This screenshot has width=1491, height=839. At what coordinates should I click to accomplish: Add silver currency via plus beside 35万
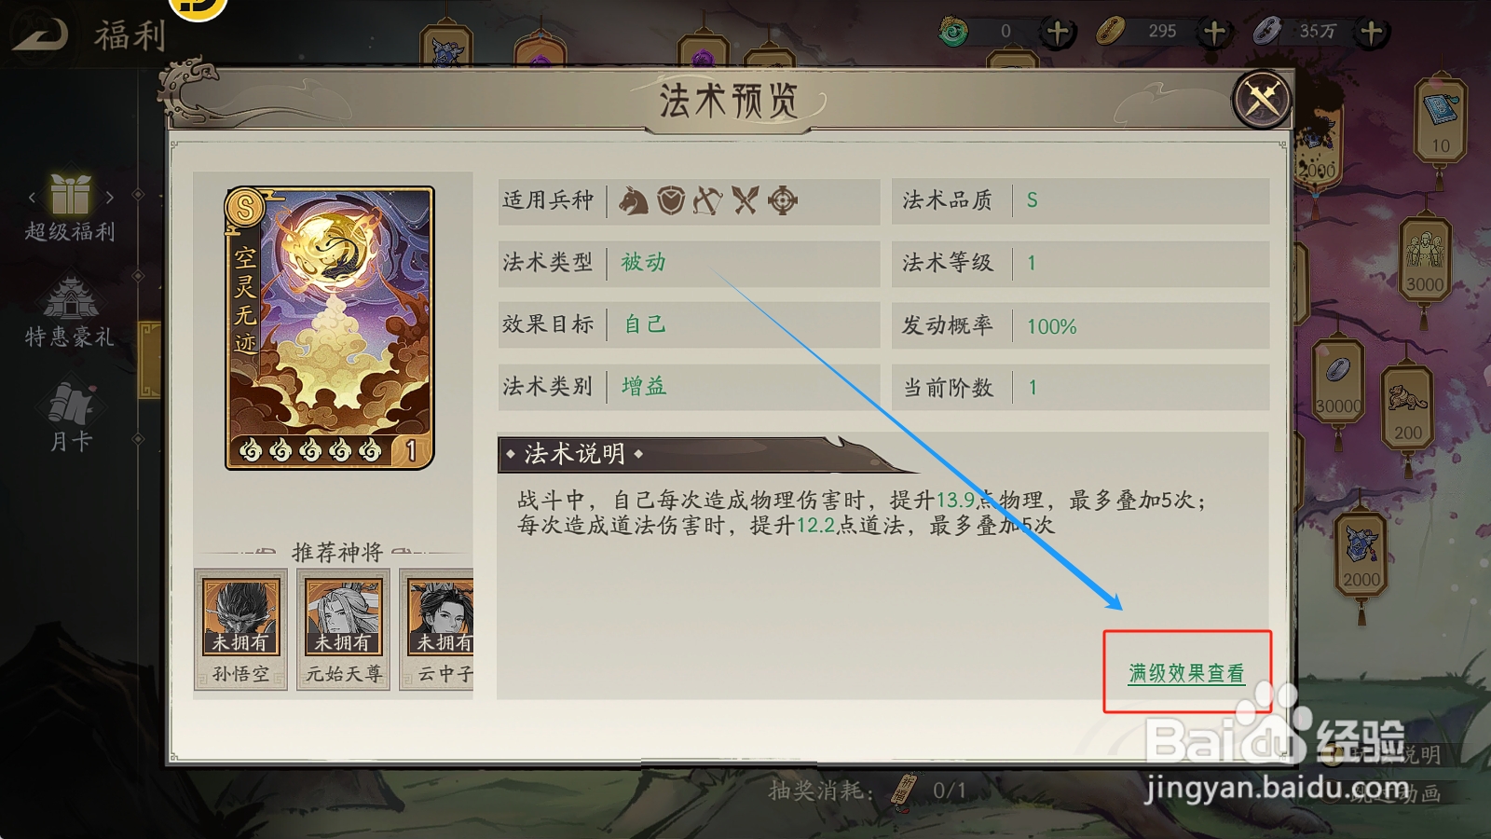click(x=1372, y=33)
